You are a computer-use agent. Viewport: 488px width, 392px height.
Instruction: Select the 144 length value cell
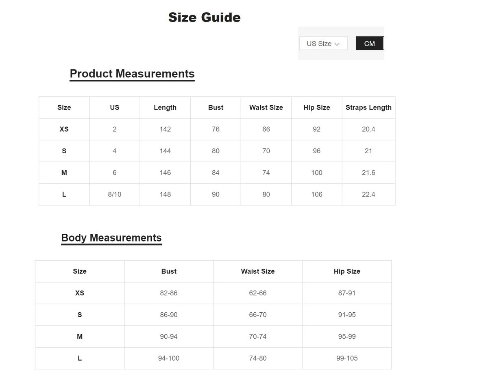(165, 151)
